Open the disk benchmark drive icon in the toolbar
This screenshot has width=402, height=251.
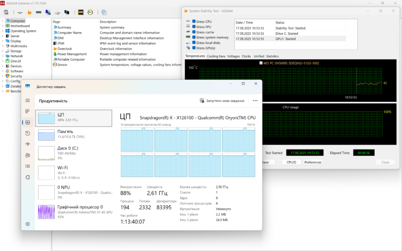coord(57,13)
